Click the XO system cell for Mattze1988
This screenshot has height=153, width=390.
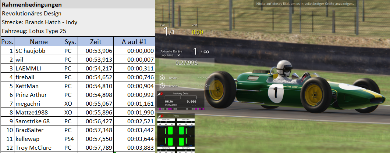tap(70, 113)
